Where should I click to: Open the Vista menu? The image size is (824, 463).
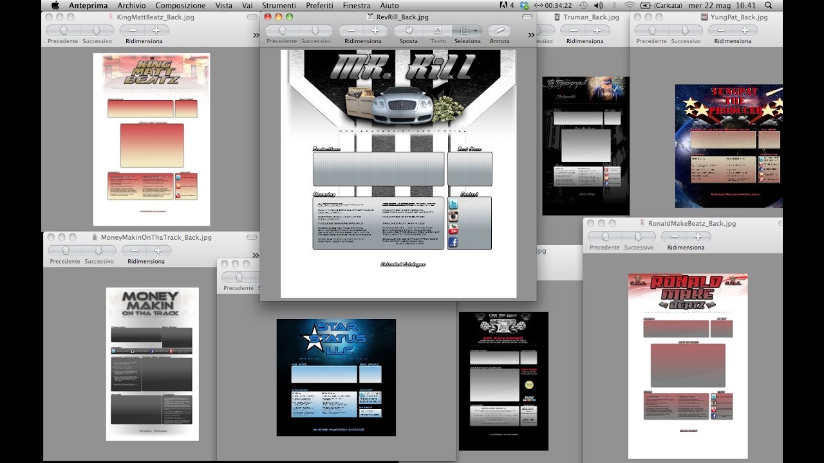tap(224, 5)
